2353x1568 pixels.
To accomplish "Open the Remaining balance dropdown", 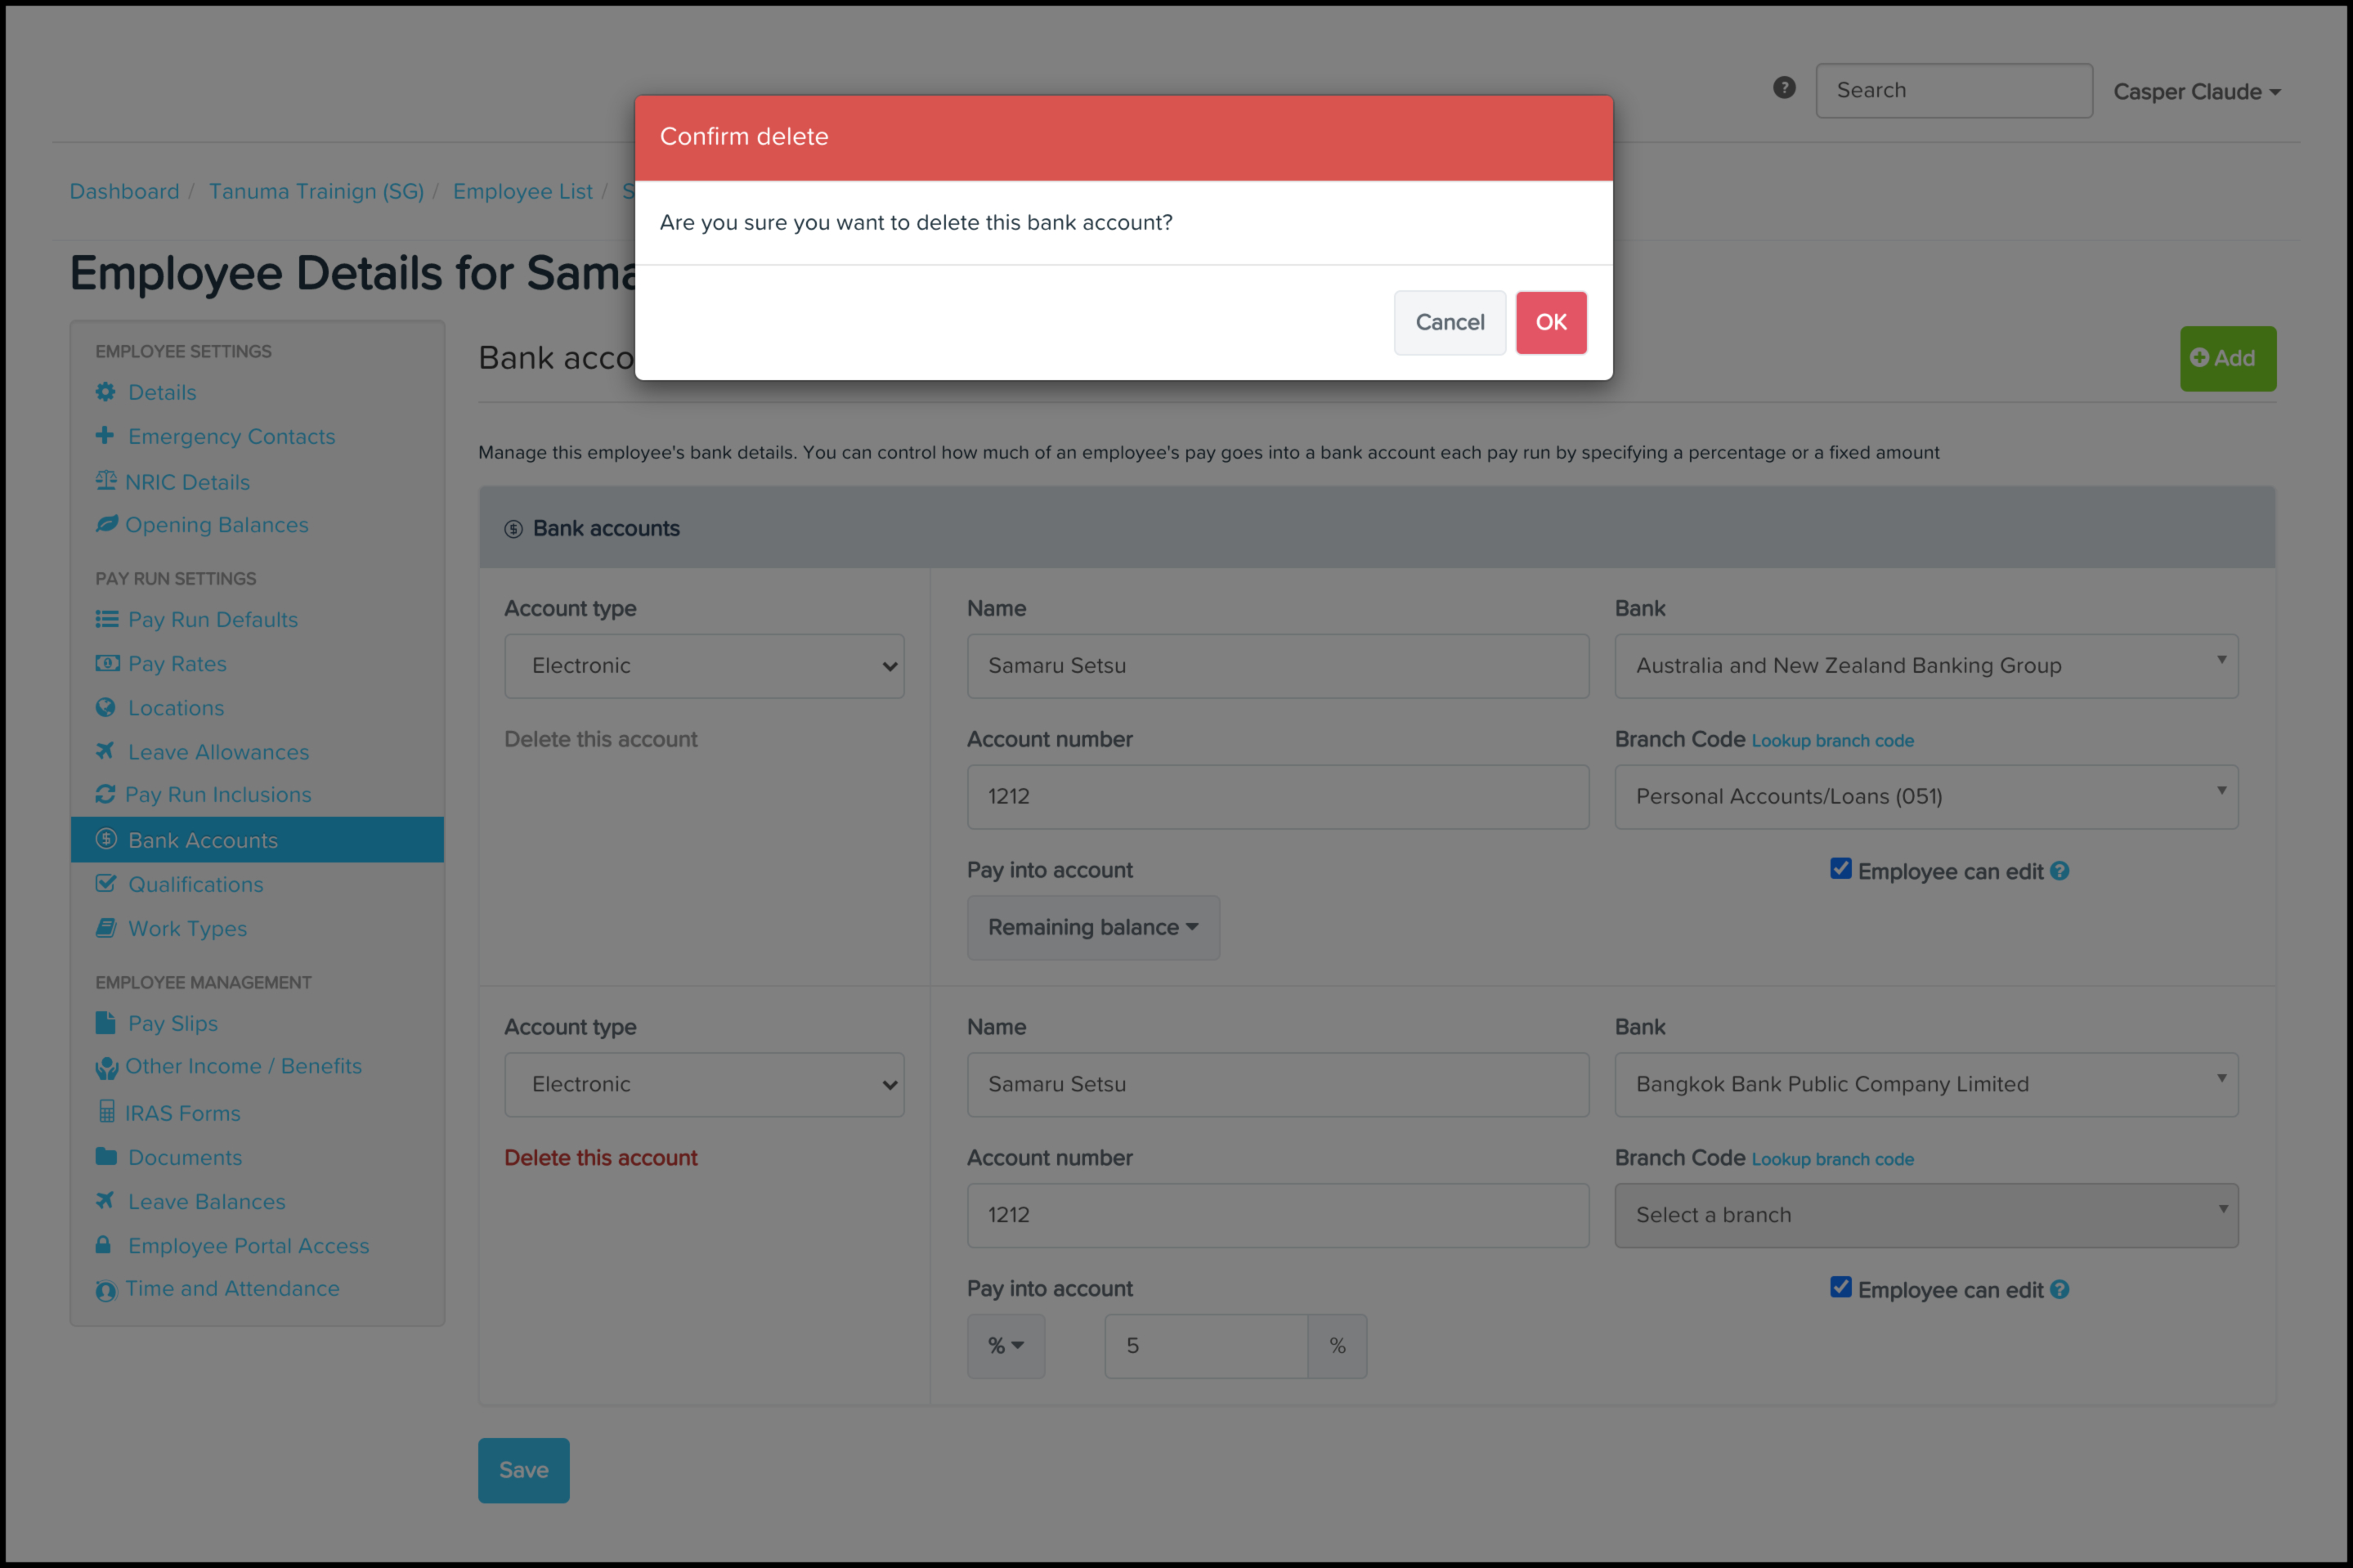I will coord(1092,927).
